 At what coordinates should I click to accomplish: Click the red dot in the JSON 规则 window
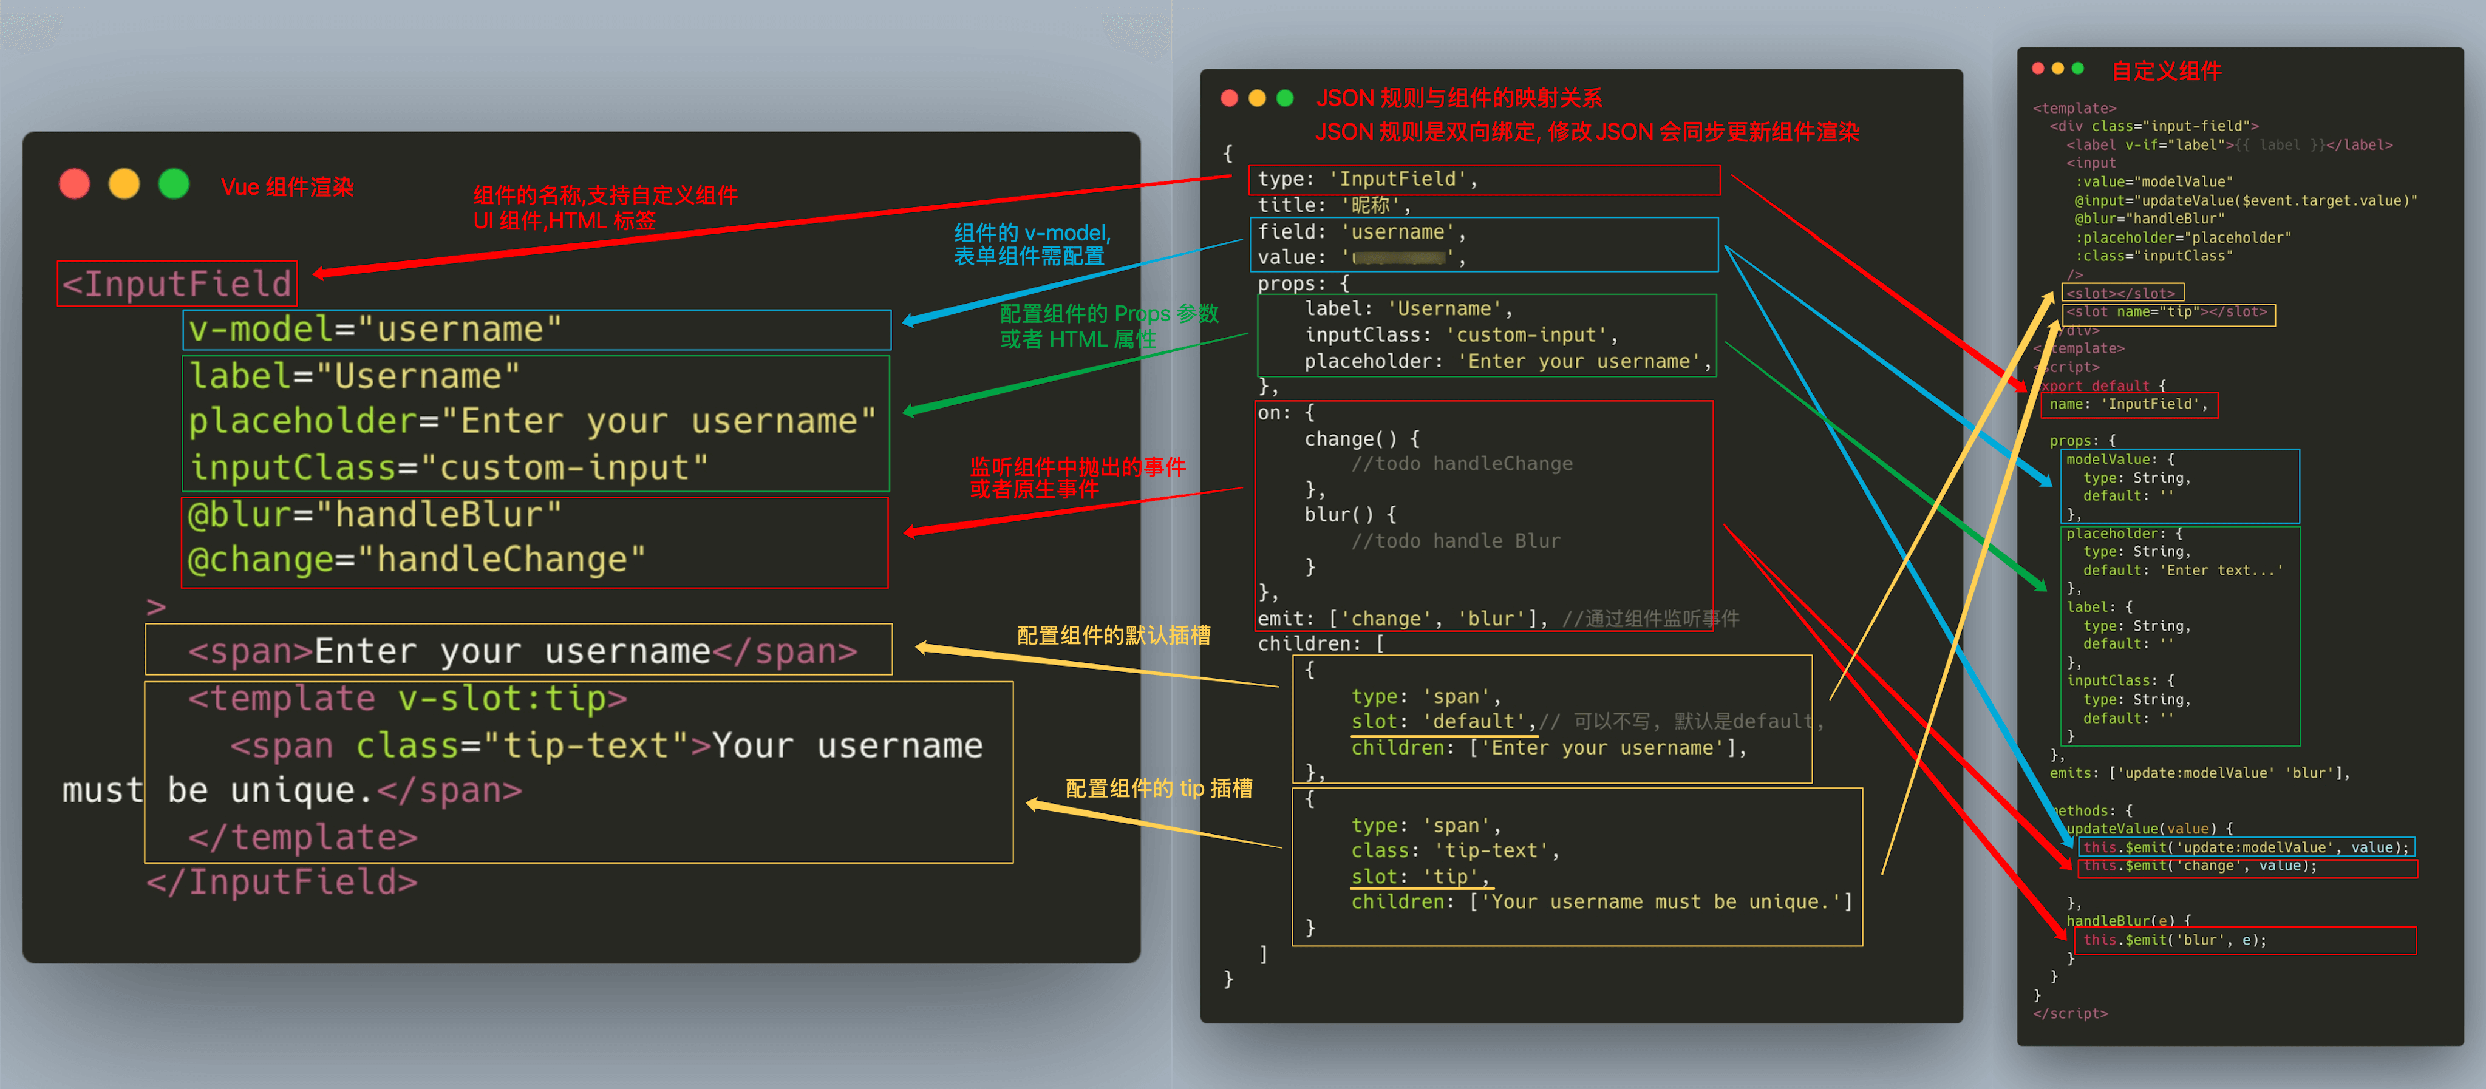point(1228,98)
